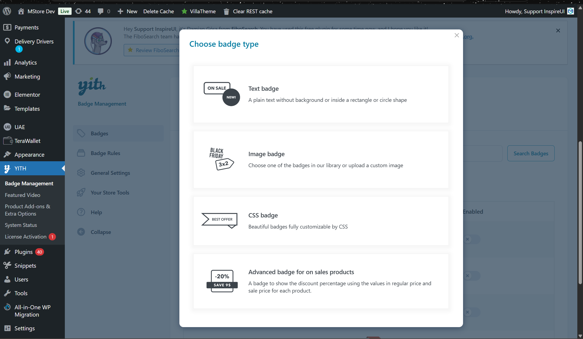Click the Search Badges button

click(x=531, y=153)
